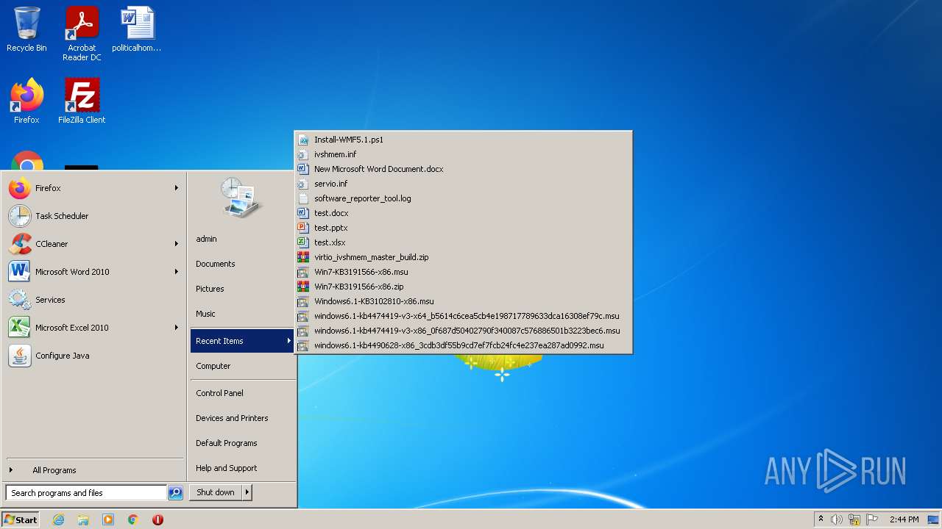Expand Microsoft Word 2010 jump list arrow

click(176, 272)
